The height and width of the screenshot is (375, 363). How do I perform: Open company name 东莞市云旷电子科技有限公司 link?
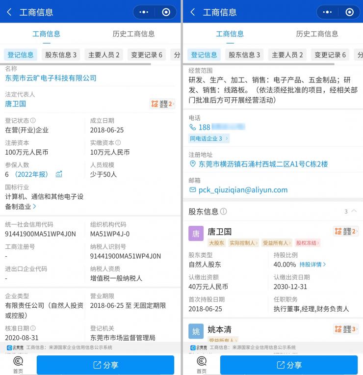[51, 78]
